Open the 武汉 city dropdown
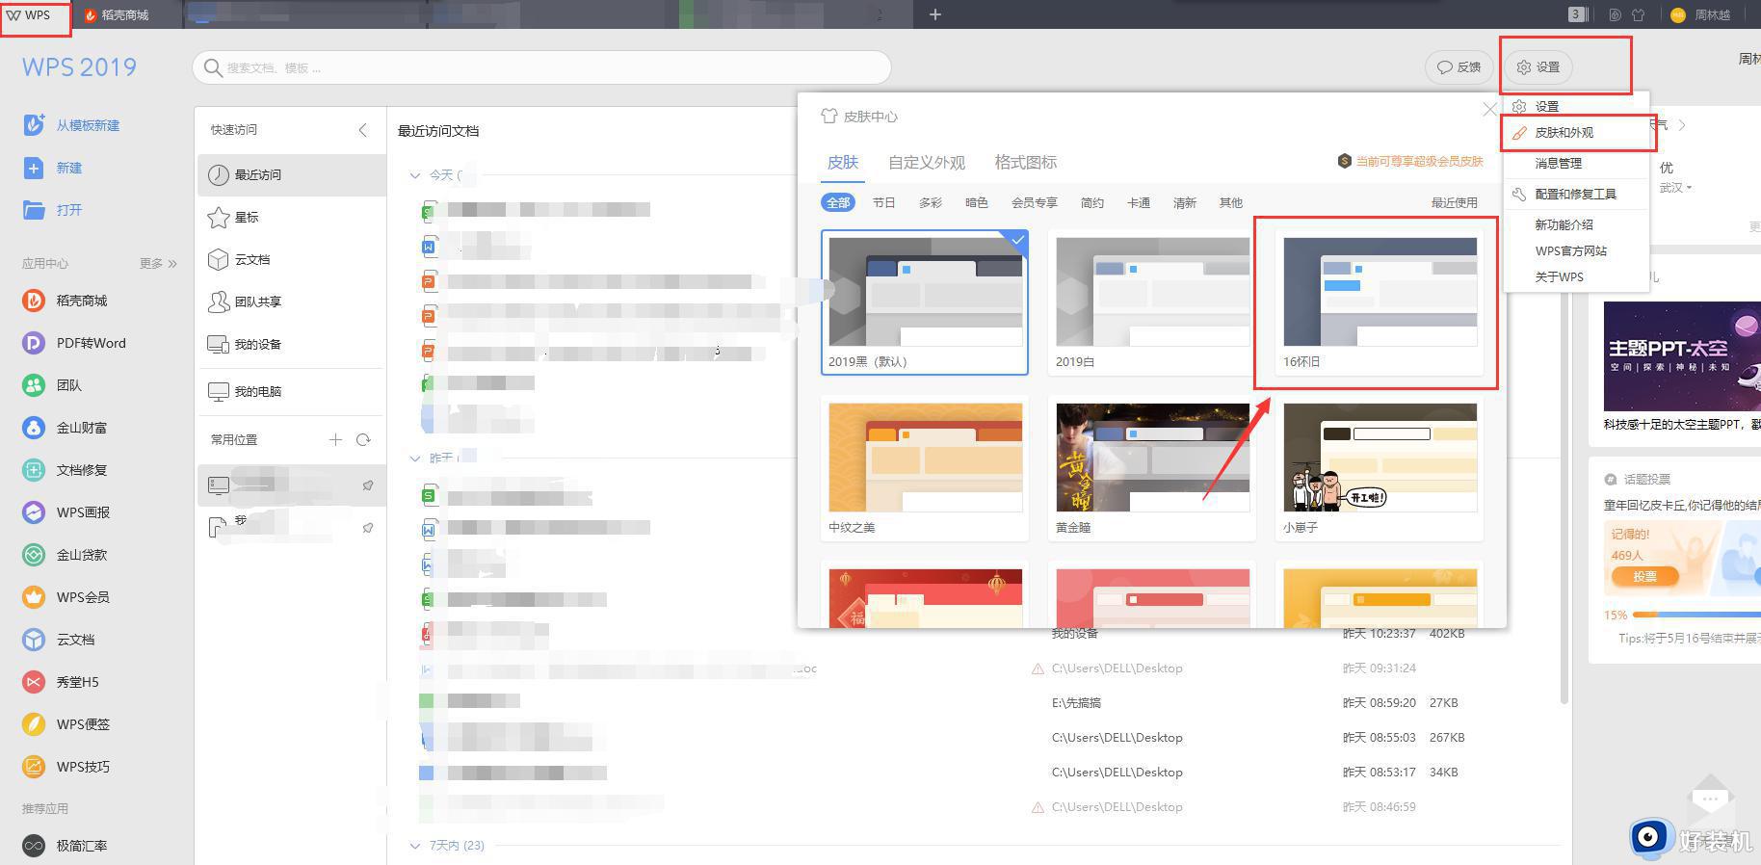 click(1676, 187)
